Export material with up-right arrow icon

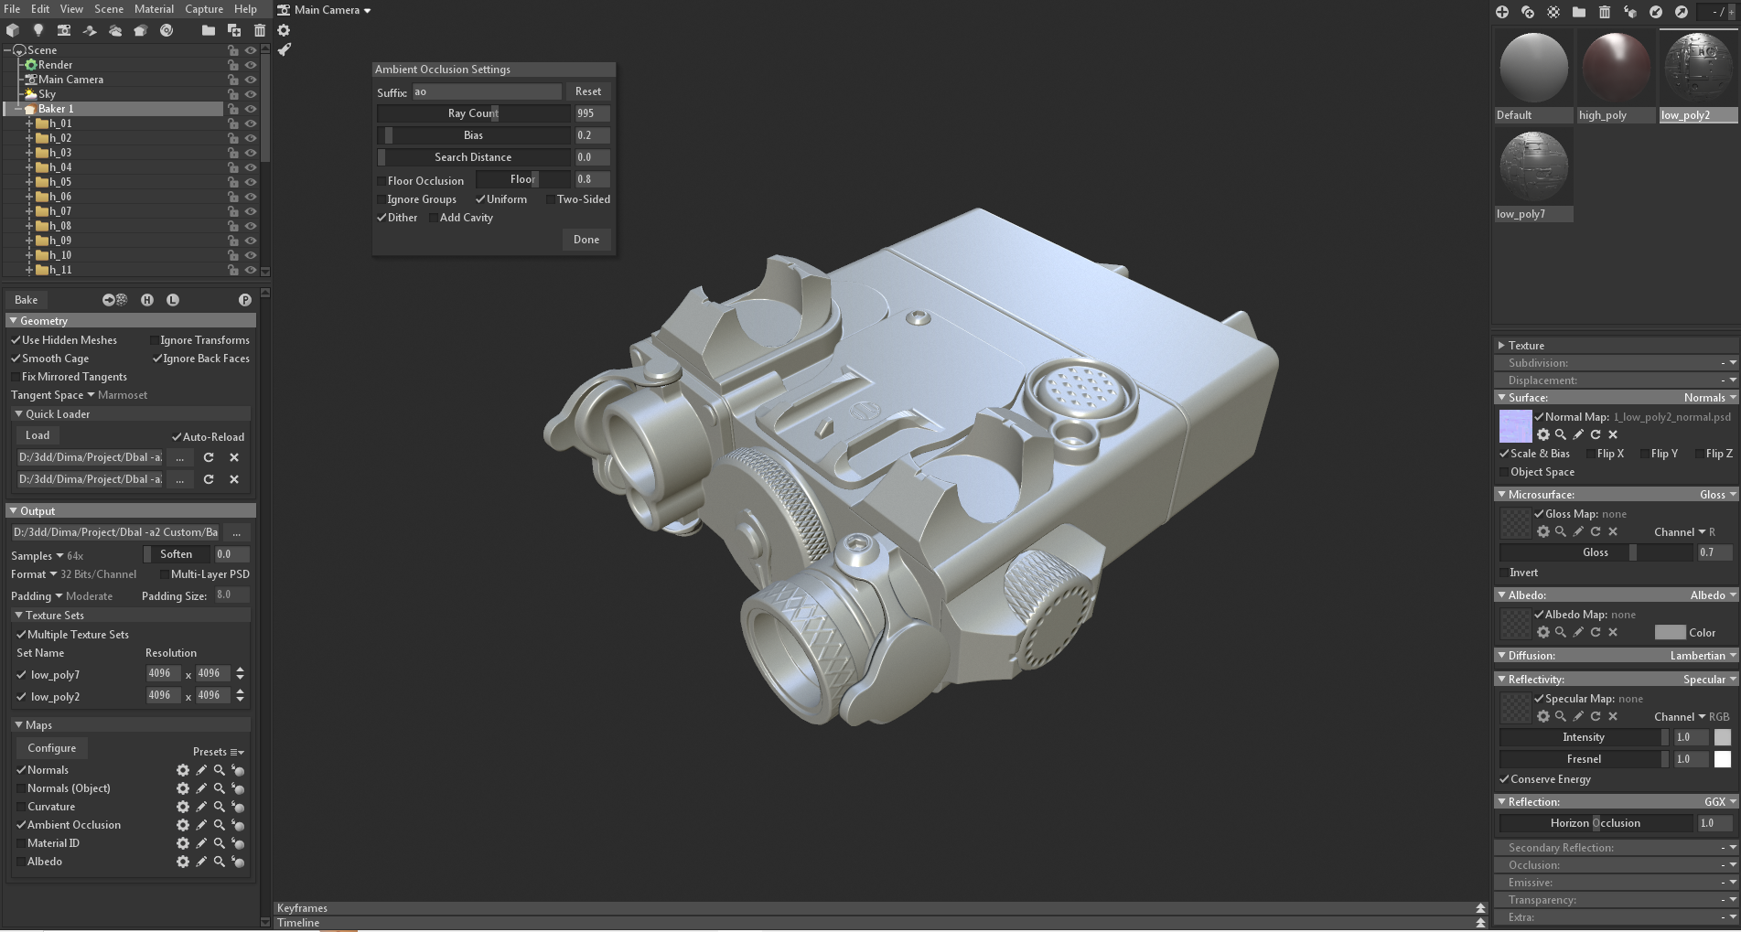pos(1682,12)
